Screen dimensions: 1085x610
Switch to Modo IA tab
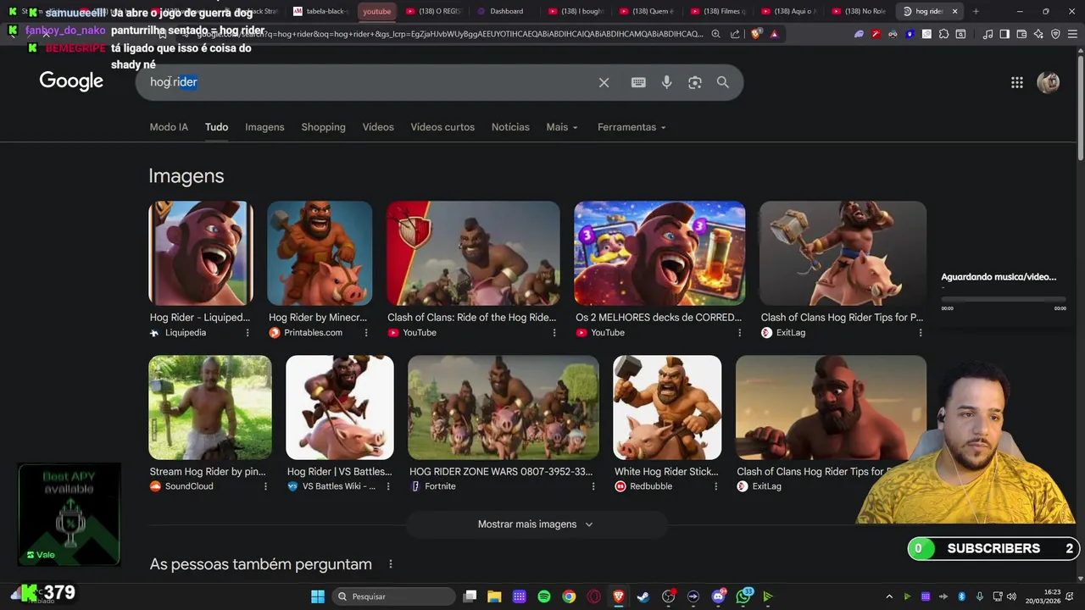point(169,127)
